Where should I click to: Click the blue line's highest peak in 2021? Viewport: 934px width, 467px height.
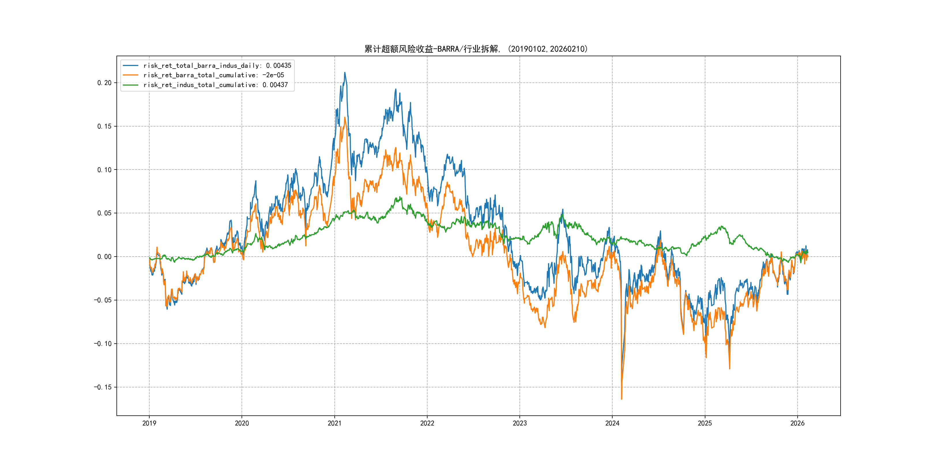pyautogui.click(x=345, y=73)
